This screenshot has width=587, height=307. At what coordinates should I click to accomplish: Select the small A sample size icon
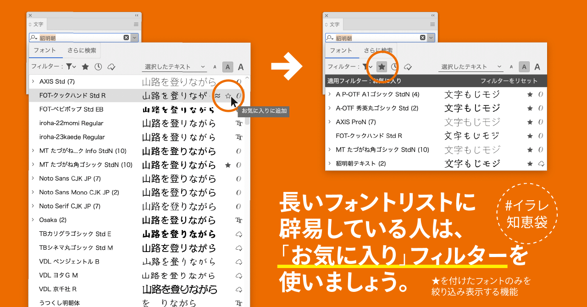[x=215, y=66]
